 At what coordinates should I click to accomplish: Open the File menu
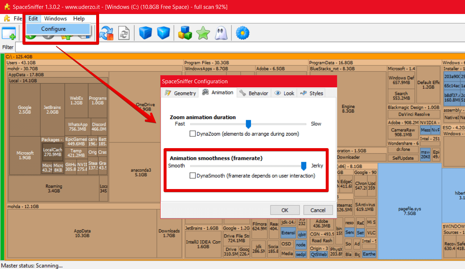pos(18,18)
